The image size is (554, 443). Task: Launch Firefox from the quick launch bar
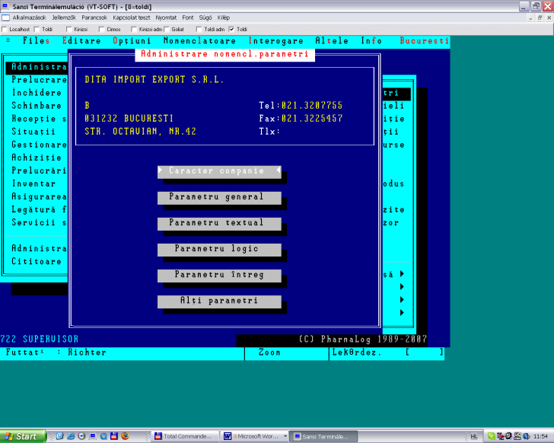pyautogui.click(x=125, y=436)
